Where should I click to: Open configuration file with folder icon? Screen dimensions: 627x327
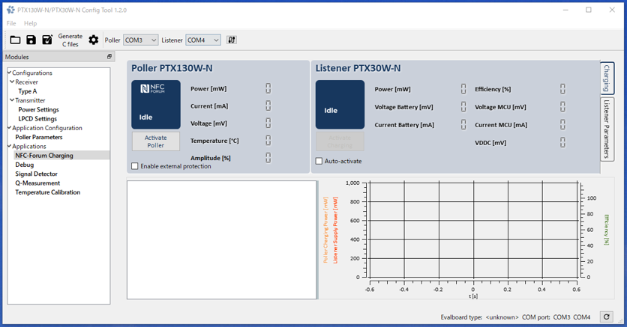point(15,40)
